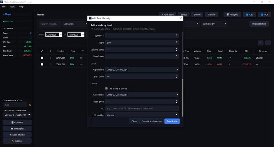274x147 pixels.
Task: Expand the Close time date picker
Action: [177, 95]
